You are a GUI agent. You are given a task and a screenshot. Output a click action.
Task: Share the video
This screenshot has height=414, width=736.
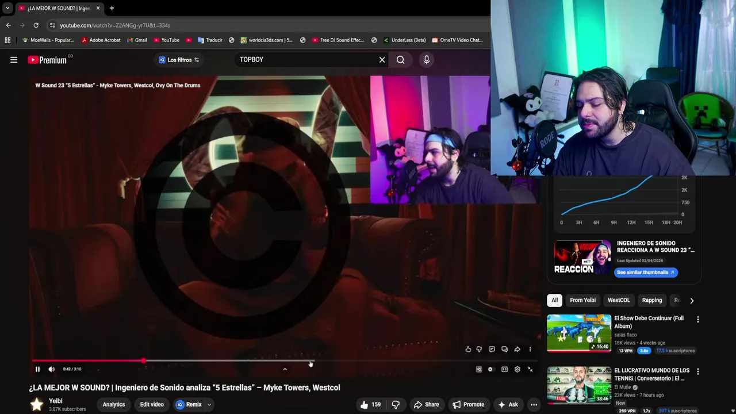(427, 405)
